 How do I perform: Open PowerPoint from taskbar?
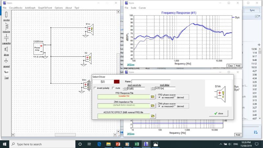click(118, 144)
